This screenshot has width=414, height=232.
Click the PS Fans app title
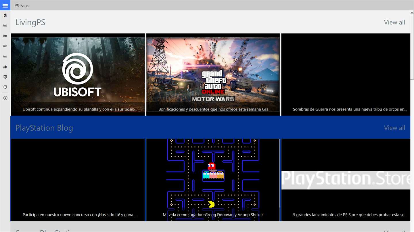point(22,5)
